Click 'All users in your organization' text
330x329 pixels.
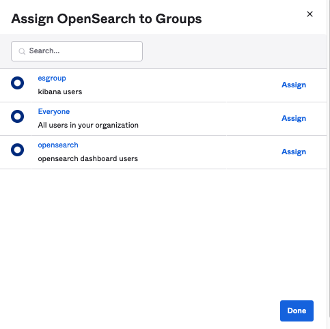pyautogui.click(x=88, y=125)
